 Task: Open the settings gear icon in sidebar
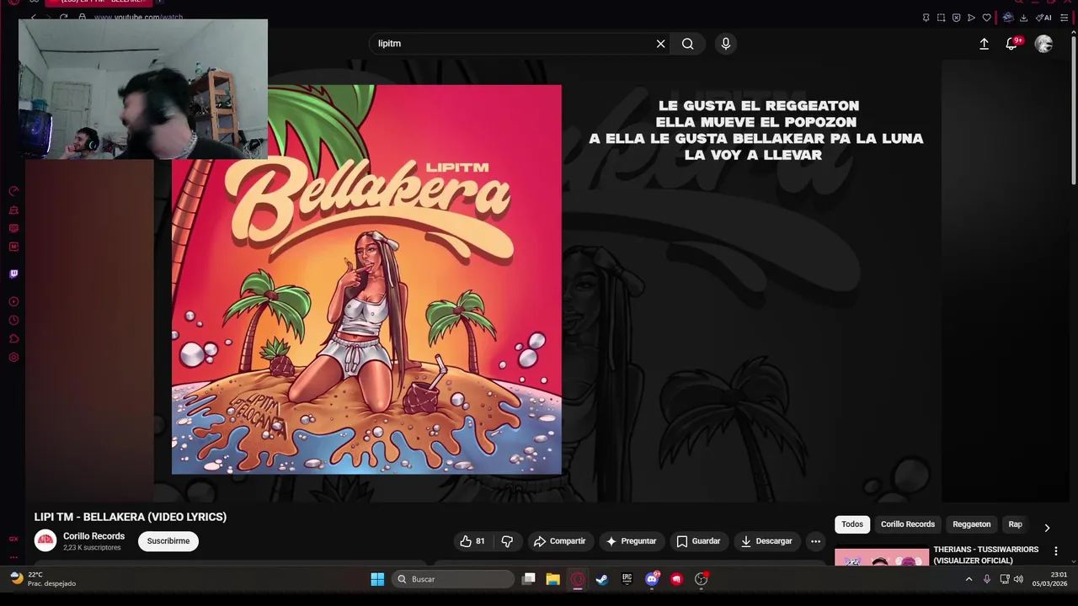point(13,357)
